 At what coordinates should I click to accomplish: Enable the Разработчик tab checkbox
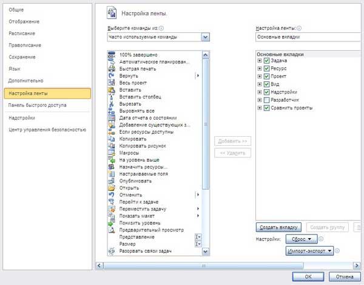(266, 100)
